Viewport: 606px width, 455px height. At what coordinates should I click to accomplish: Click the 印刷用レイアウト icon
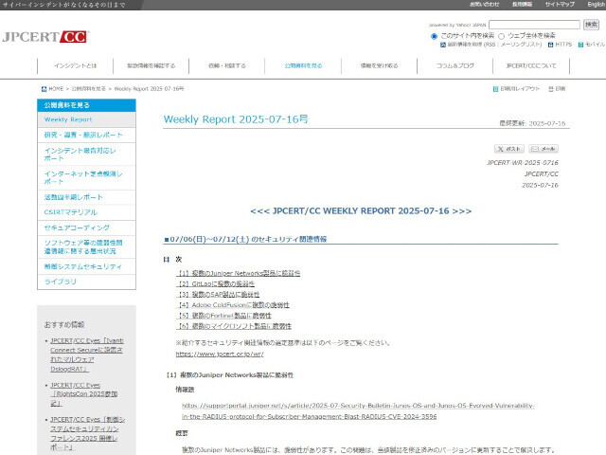pyautogui.click(x=495, y=88)
